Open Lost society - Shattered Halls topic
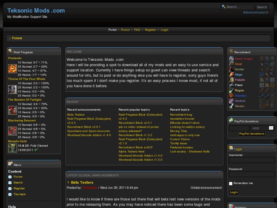This screenshot has width=277, height=208. (190, 152)
